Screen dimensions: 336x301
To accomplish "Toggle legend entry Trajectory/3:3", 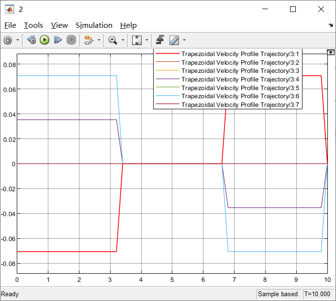I will point(228,71).
